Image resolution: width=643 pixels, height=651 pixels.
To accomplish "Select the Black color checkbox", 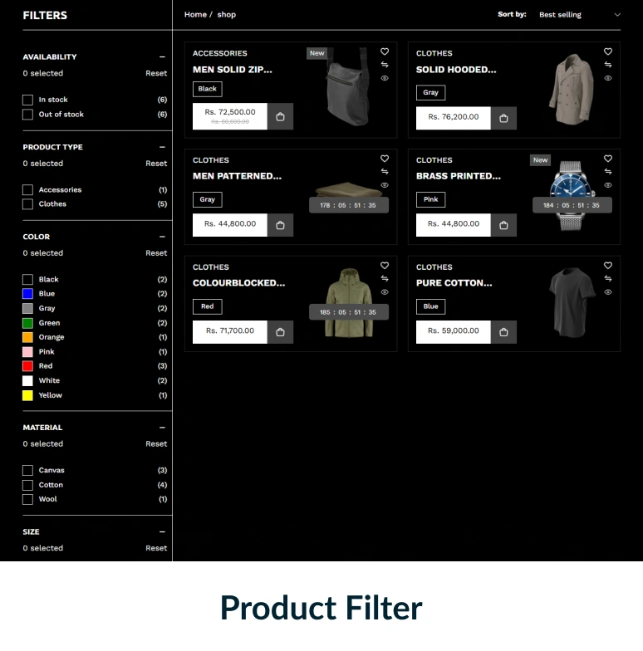I will [28, 279].
